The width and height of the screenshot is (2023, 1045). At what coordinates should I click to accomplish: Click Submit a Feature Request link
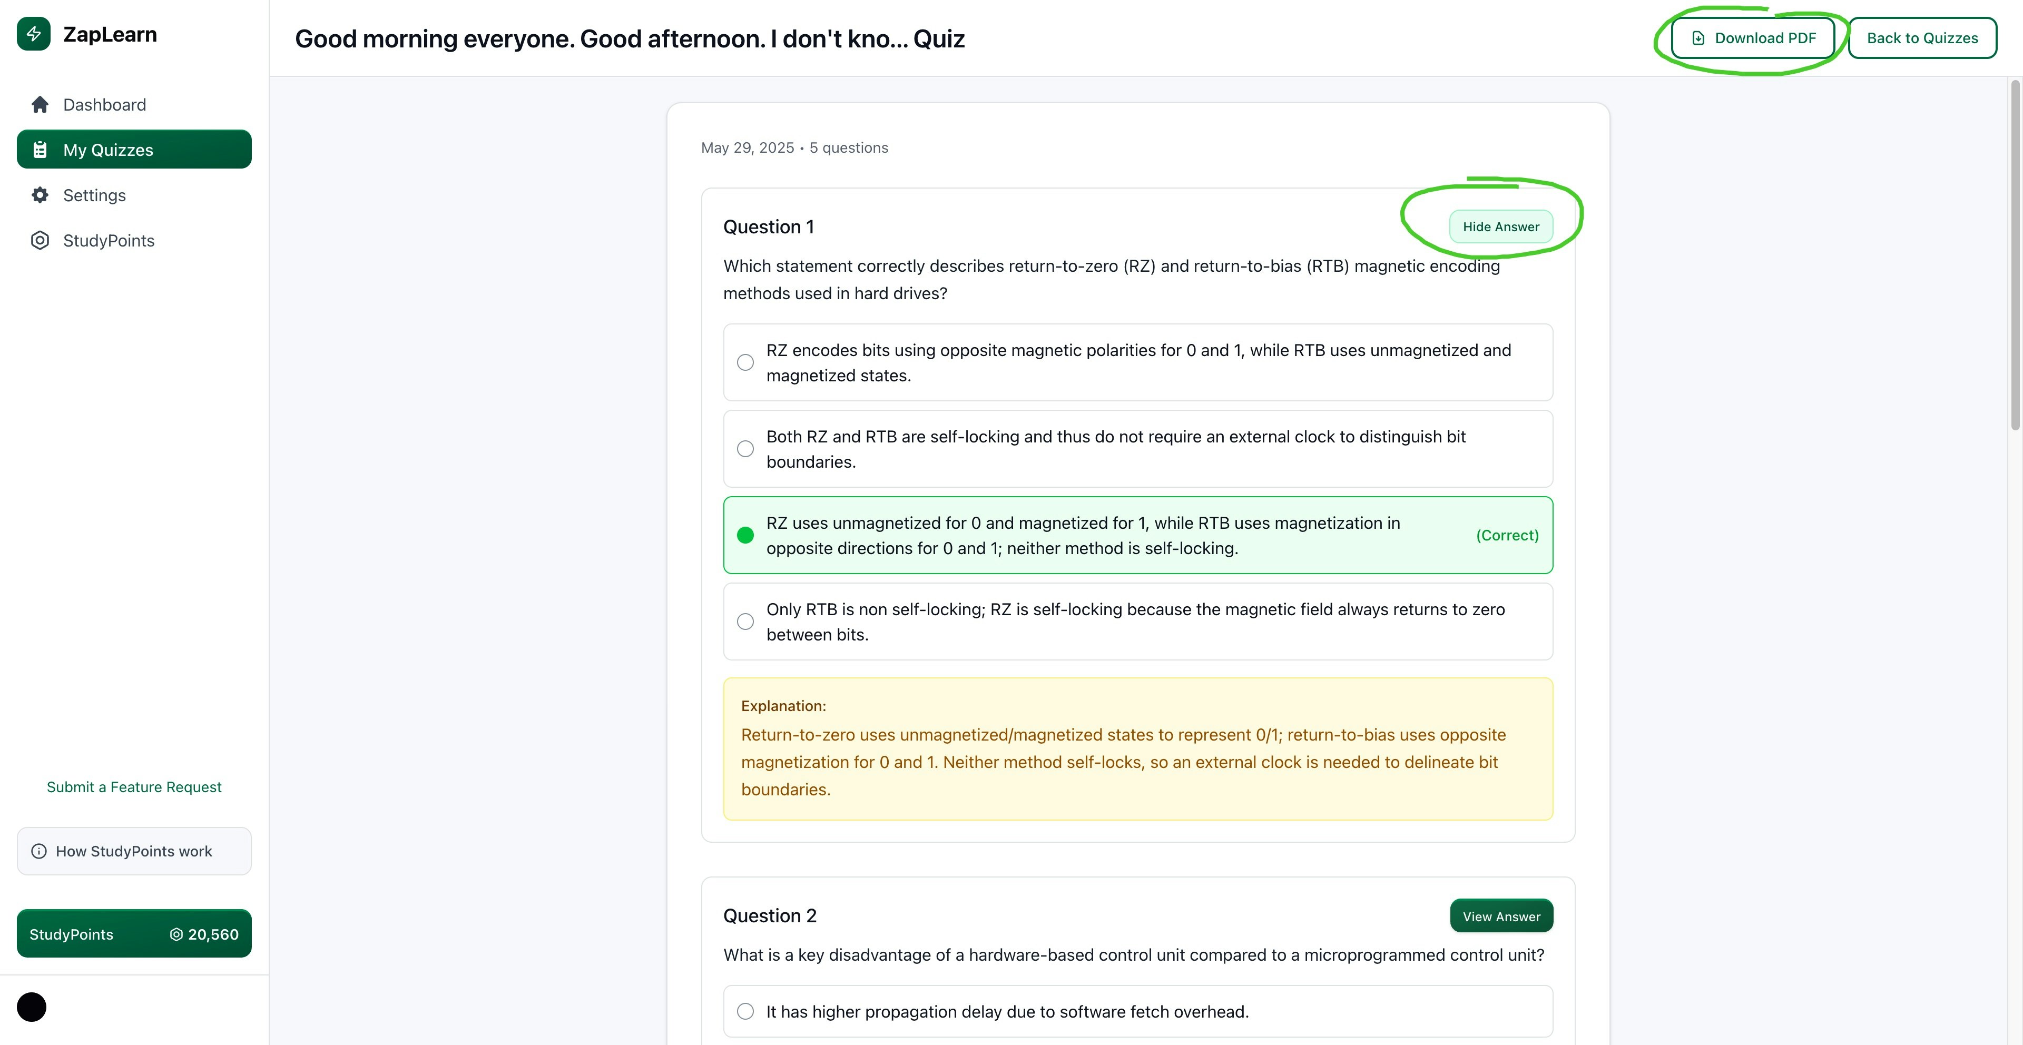click(134, 787)
